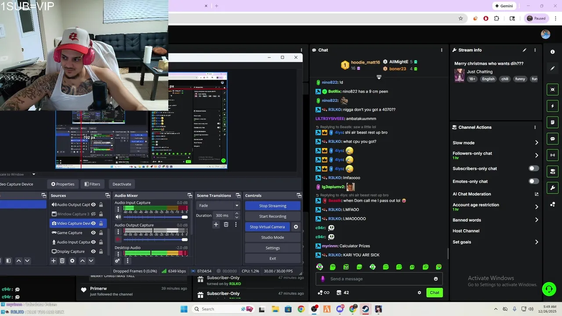Stop the Virtual Camera
The height and width of the screenshot is (316, 562).
pos(267,227)
